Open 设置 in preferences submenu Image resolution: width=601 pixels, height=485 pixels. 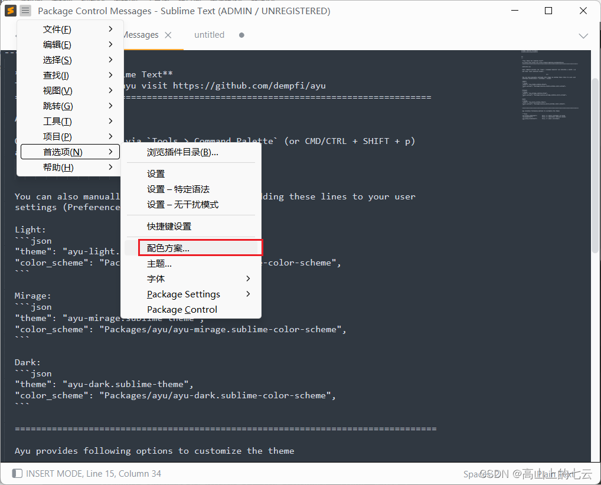pos(191,173)
